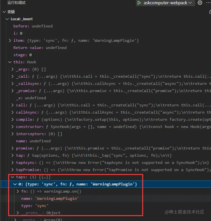Viewport: 211px width, 221px height.
Task: Expand the _call function entry
Action: point(12,76)
